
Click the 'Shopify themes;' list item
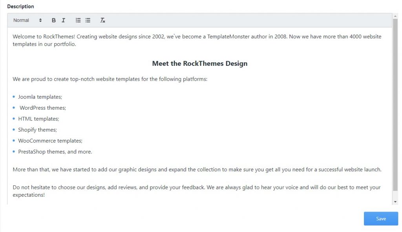(37, 130)
